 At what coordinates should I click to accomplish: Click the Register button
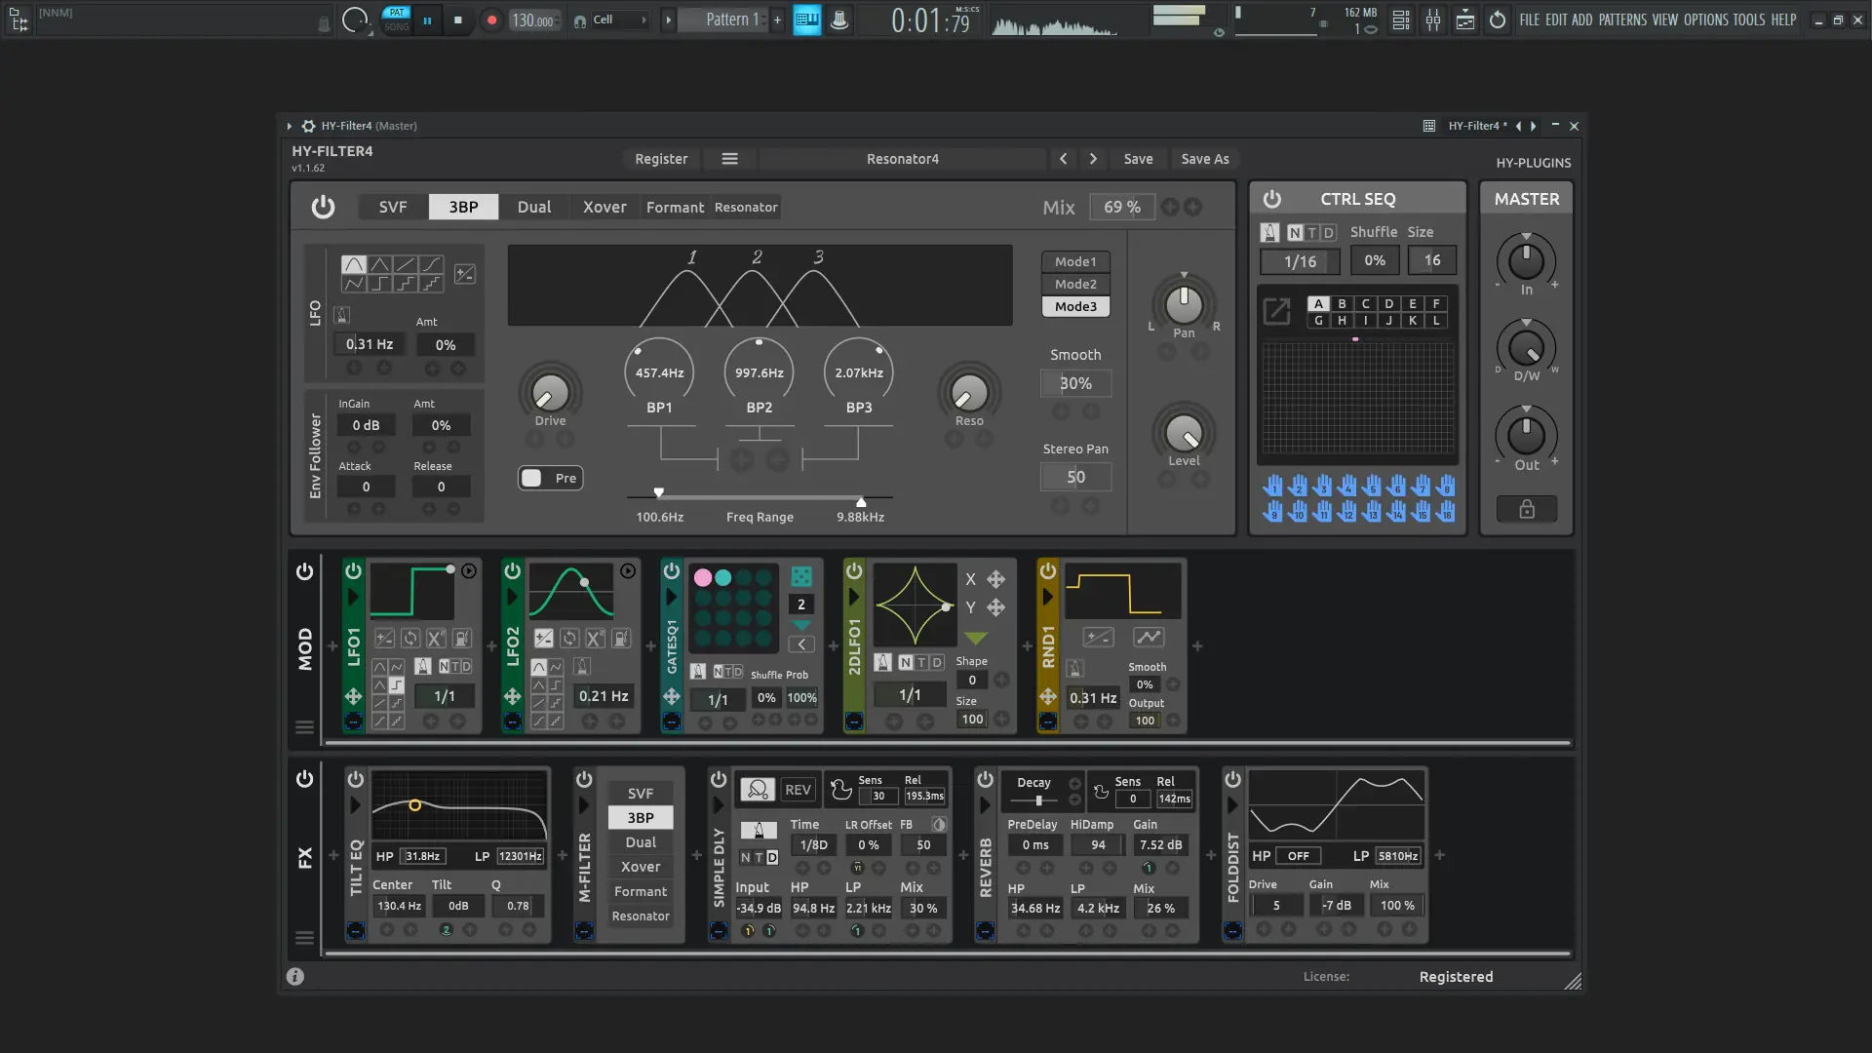click(661, 159)
